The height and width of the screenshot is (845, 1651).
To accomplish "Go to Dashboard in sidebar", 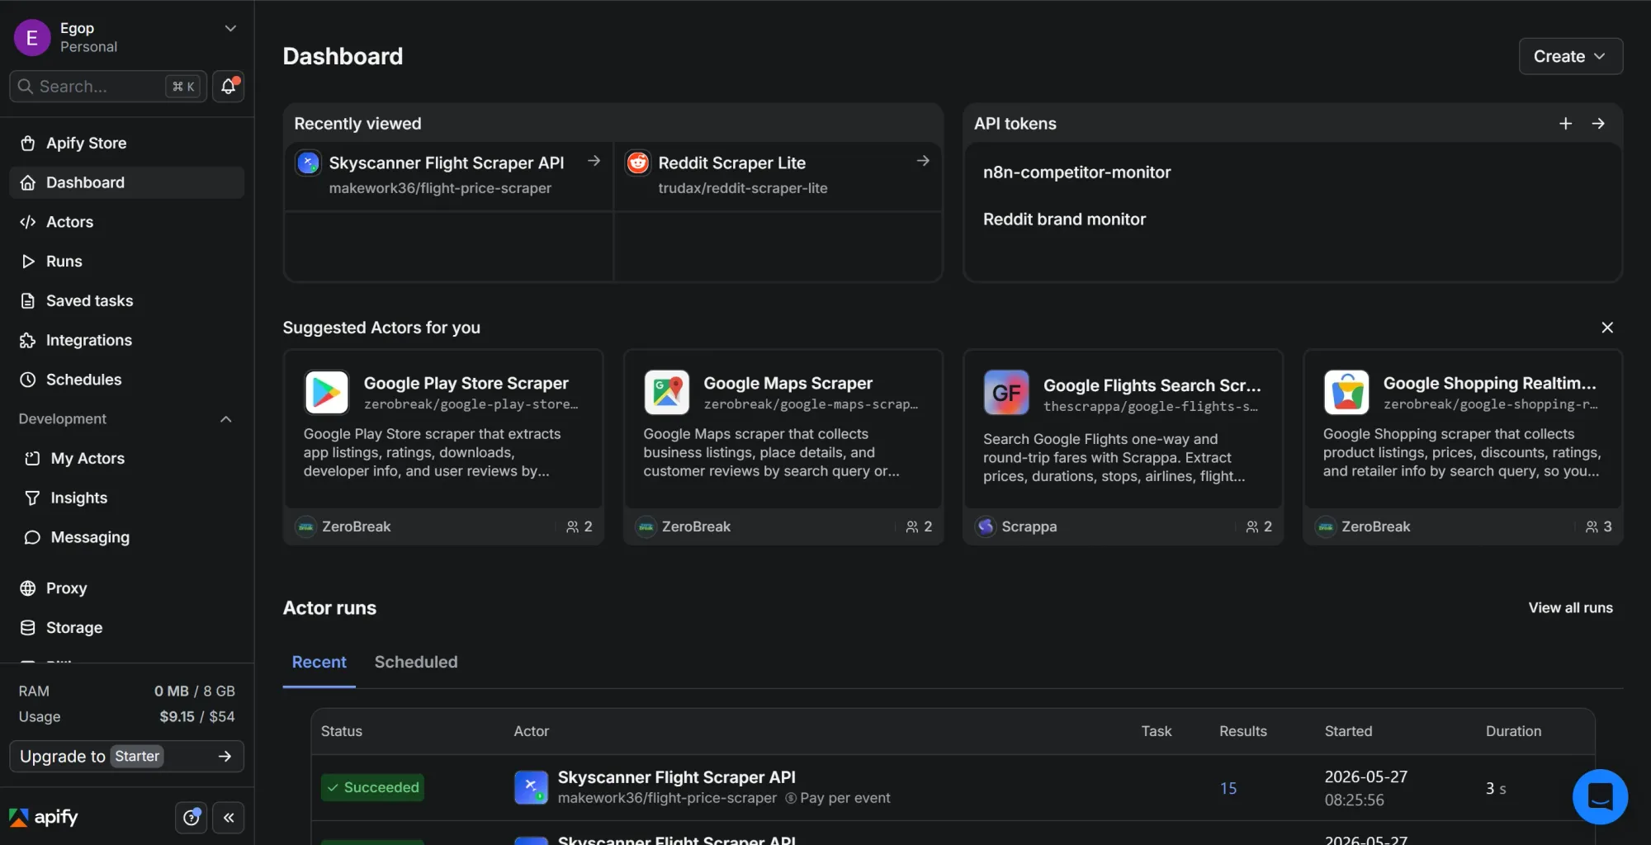I will 126,182.
